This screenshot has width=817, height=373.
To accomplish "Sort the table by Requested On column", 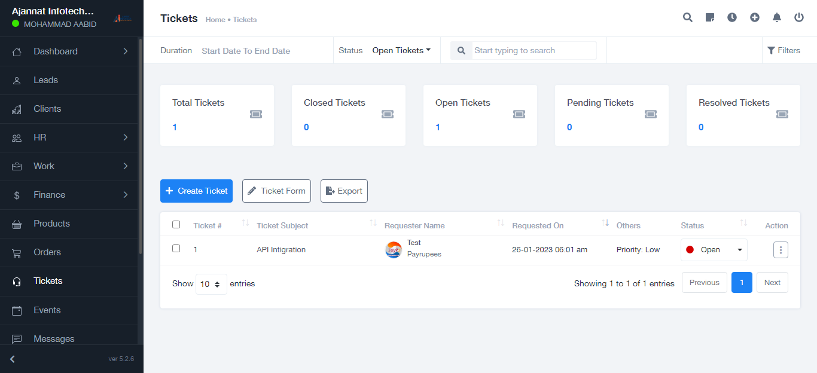I will click(x=605, y=224).
